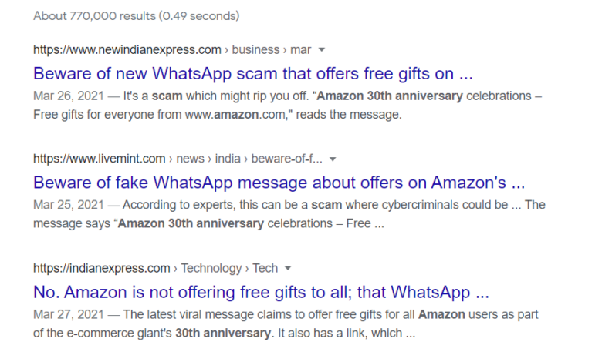The image size is (602, 362).
Task: Click the dropdown arrow after indianexpress.com Tech breadcrumb
Action: (x=288, y=269)
